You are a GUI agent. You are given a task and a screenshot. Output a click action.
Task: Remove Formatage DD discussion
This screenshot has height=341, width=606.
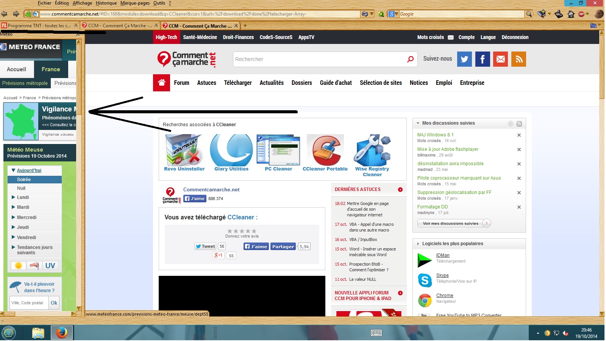[519, 207]
